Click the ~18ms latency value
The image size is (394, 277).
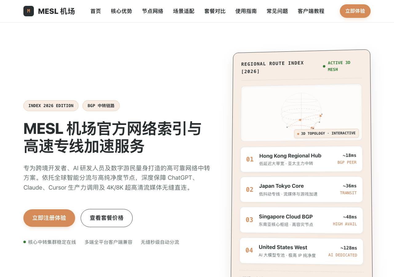349,155
